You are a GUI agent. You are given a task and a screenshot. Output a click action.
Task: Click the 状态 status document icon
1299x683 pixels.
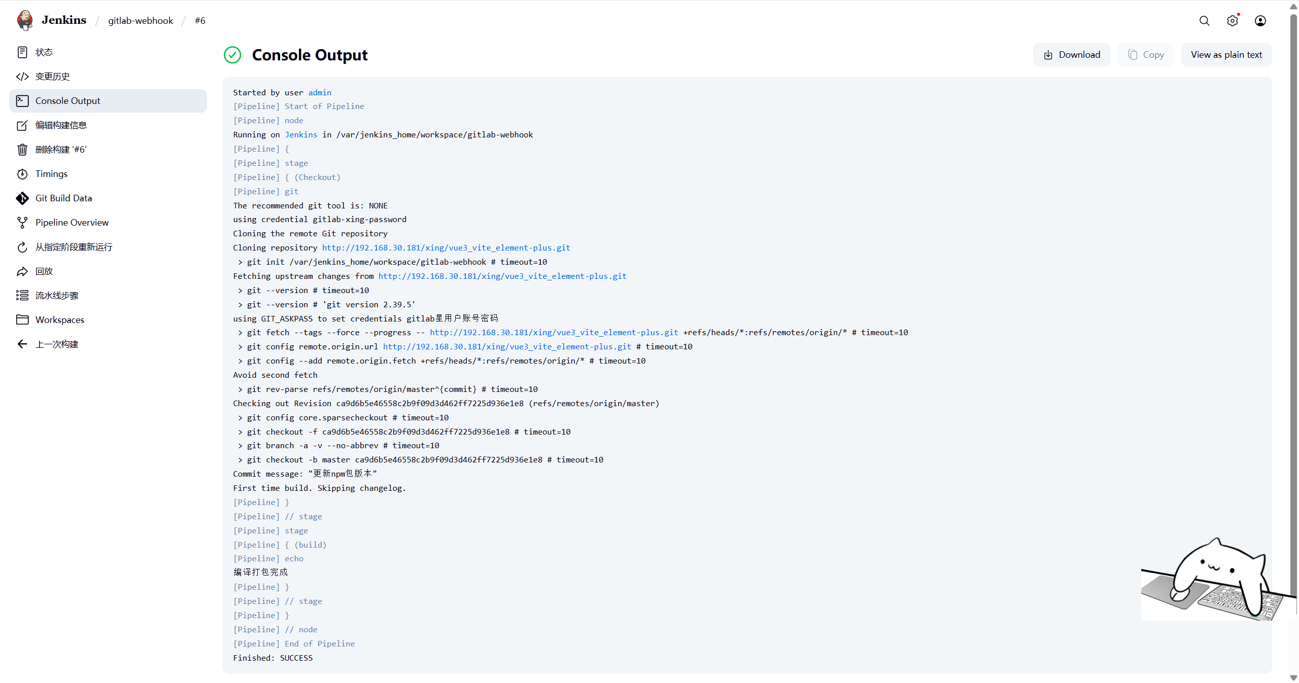click(22, 52)
